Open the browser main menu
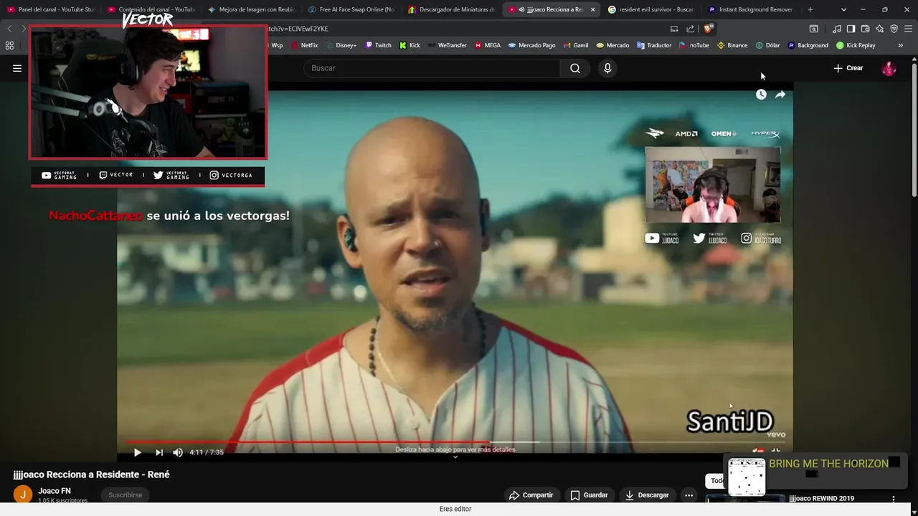The width and height of the screenshot is (918, 516). click(x=909, y=29)
